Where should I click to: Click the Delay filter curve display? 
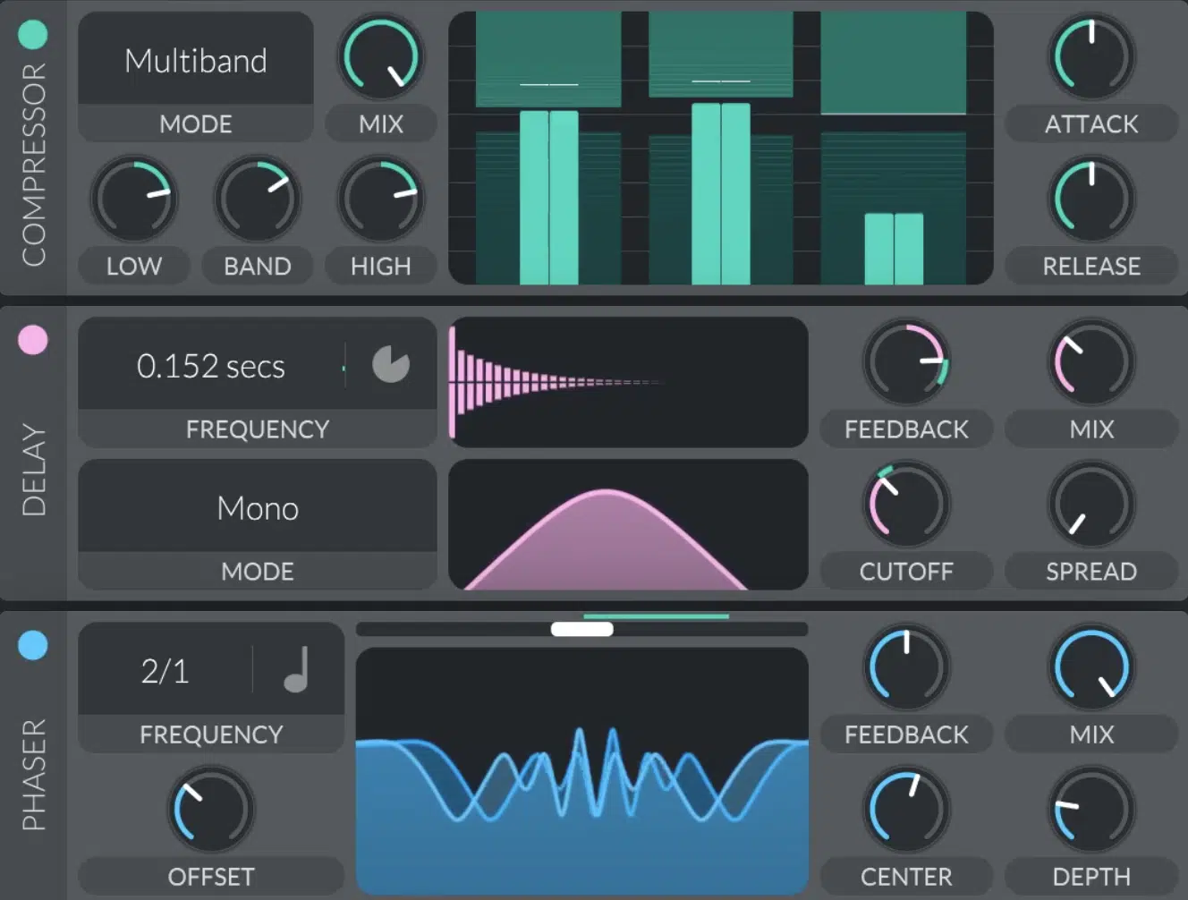pyautogui.click(x=628, y=525)
